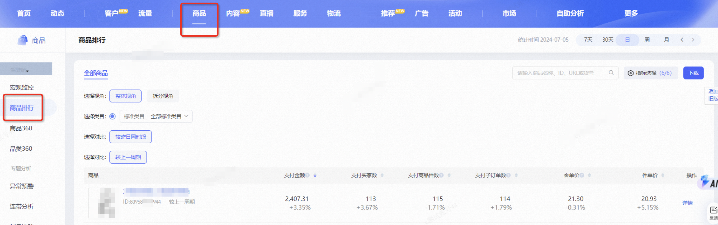Click 返回旧版 link

(713, 95)
